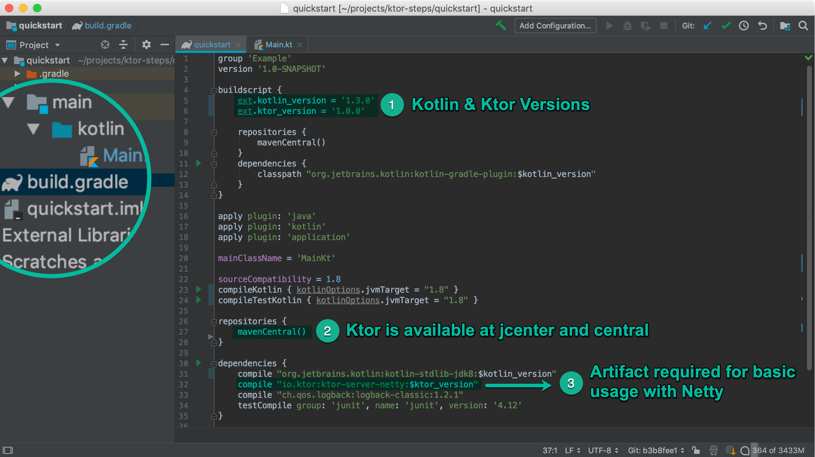This screenshot has width=815, height=457.
Task: Select the .gradle folder row
Action: (87, 74)
